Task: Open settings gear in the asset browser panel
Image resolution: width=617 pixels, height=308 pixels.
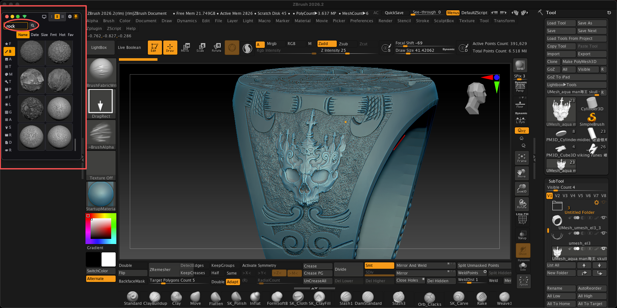Action: [70, 16]
